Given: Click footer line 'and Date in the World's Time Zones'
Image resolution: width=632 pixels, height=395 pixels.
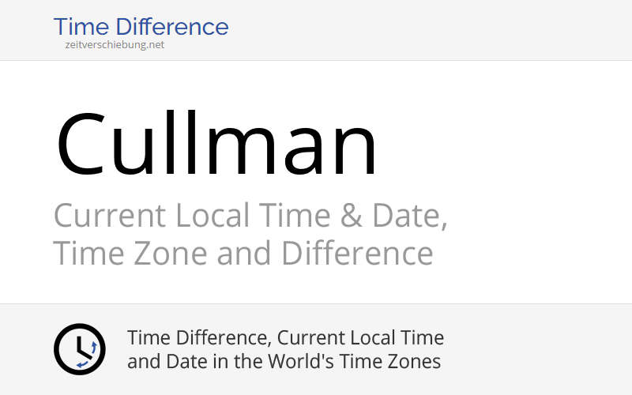Looking at the screenshot, I should tap(284, 362).
